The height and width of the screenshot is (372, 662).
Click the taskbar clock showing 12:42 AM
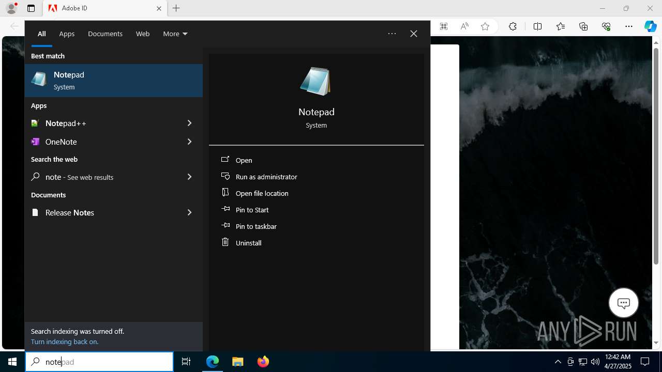(x=618, y=362)
